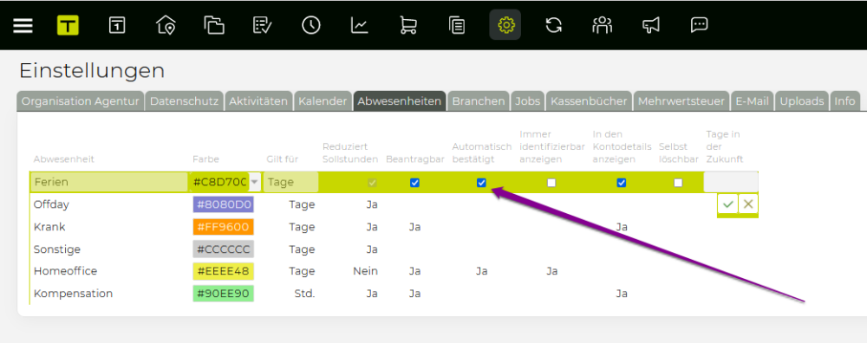This screenshot has width=867, height=343.
Task: Enable Selbst löschbar checkbox for Ferien
Action: [679, 183]
